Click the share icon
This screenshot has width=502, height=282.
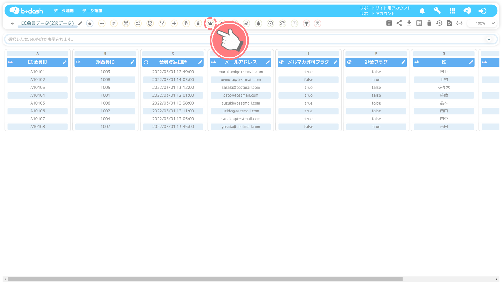pyautogui.click(x=399, y=23)
